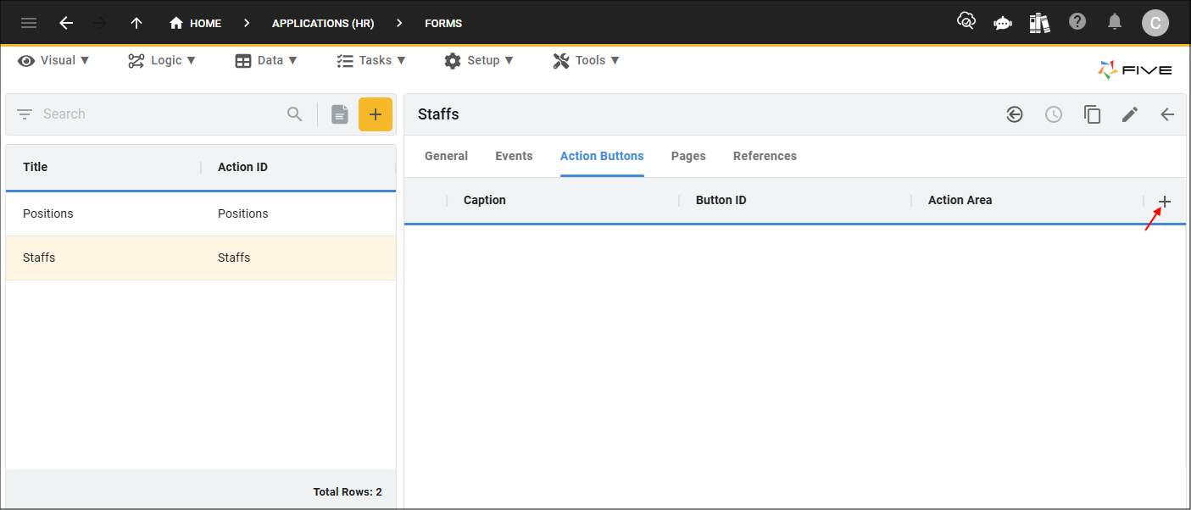Screen dimensions: 1191x510
Task: Add a new action button row
Action: pos(1165,202)
